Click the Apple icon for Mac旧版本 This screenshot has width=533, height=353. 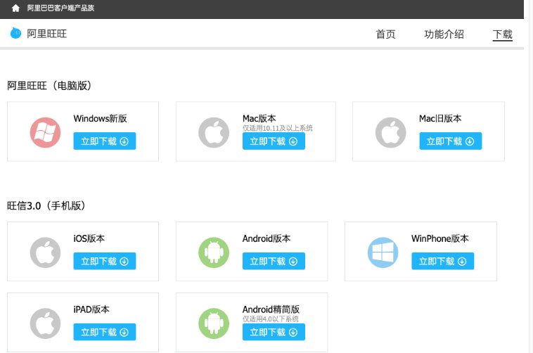[x=390, y=132]
